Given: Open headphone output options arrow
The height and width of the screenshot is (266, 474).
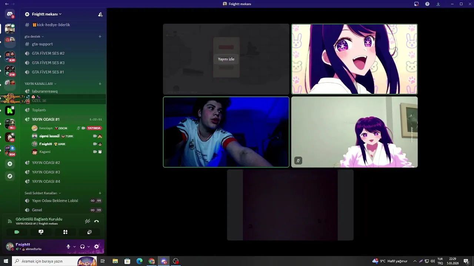Looking at the screenshot, I should (89, 246).
